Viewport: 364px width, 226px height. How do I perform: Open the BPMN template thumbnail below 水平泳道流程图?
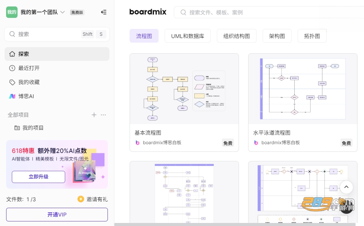click(303, 193)
